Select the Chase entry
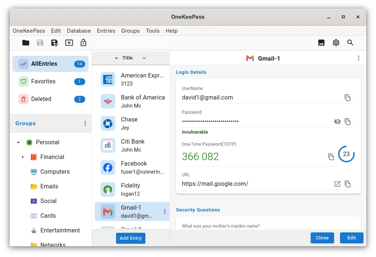Viewport: 376px width, 257px height. 132,123
